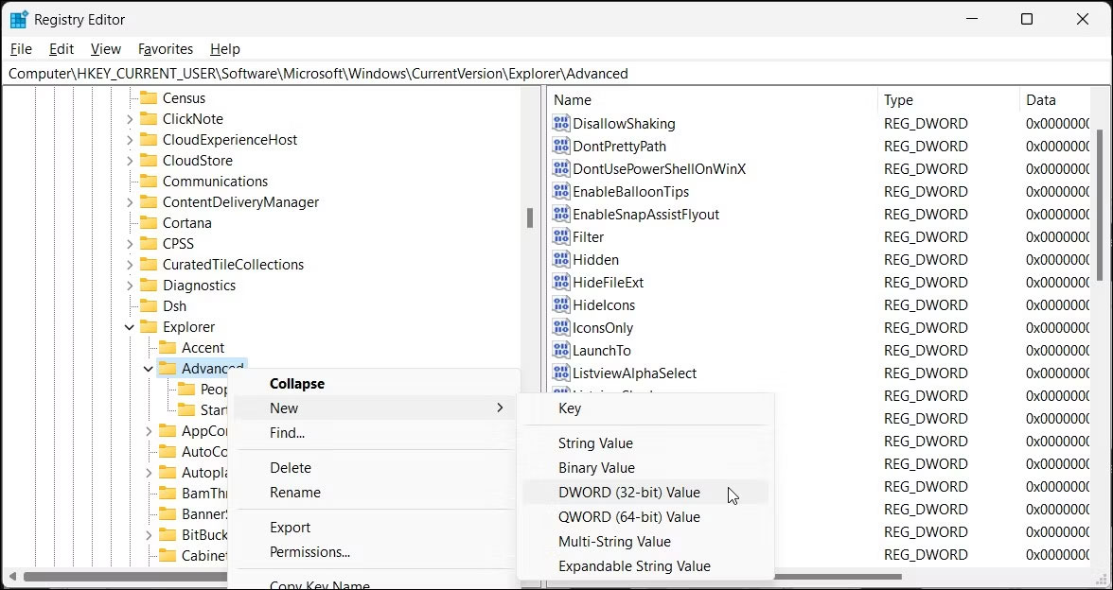The image size is (1113, 590).
Task: Expand the ContentDeliveryManager tree node
Action: click(x=128, y=201)
